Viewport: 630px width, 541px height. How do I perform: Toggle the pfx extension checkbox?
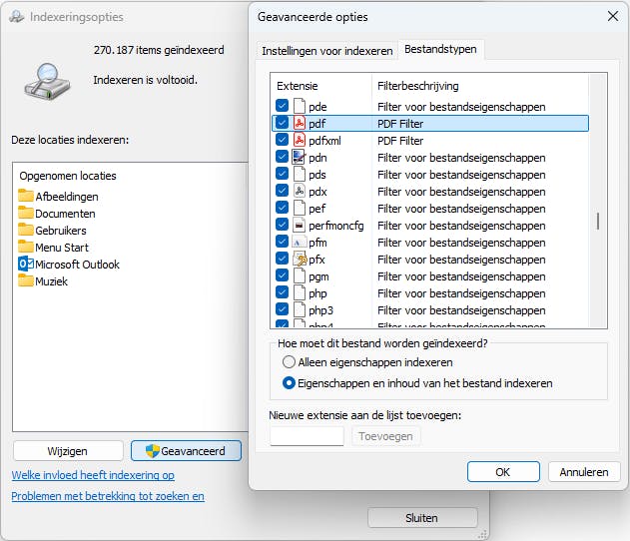pyautogui.click(x=283, y=259)
